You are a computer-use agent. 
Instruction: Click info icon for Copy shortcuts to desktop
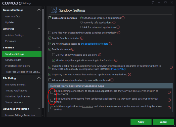point(129,75)
